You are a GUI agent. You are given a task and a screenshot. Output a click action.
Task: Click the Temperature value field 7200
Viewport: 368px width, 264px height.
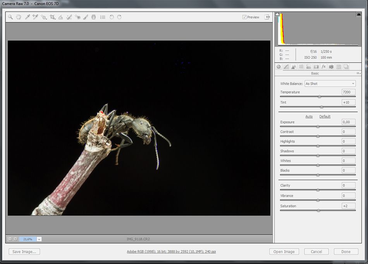[349, 92]
